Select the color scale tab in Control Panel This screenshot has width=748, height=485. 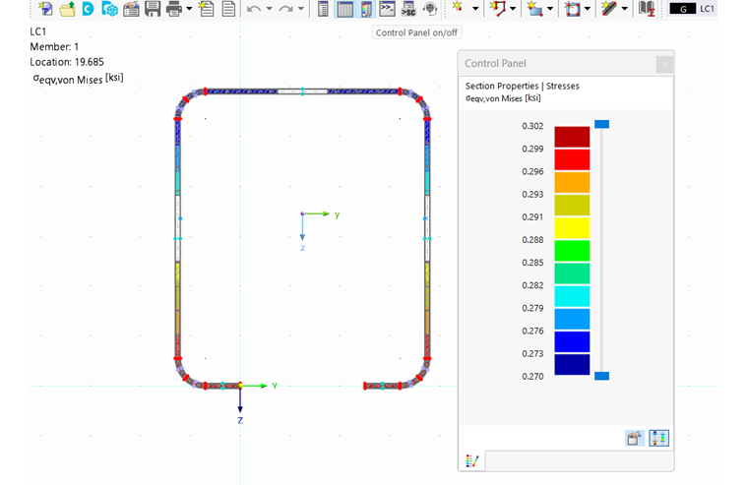tap(471, 460)
